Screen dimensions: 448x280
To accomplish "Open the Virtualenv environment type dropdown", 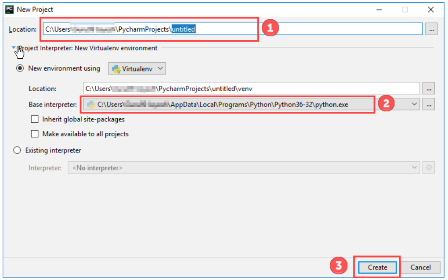I will tap(137, 69).
